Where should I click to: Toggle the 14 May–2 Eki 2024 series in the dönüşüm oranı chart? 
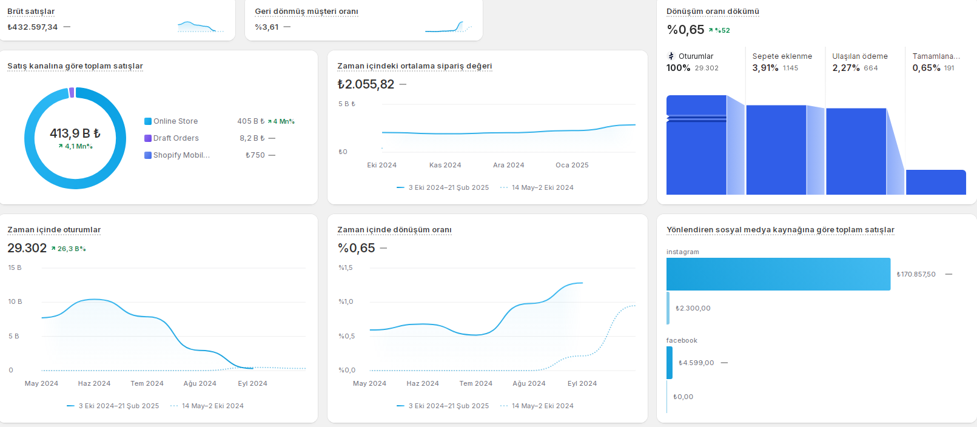537,406
